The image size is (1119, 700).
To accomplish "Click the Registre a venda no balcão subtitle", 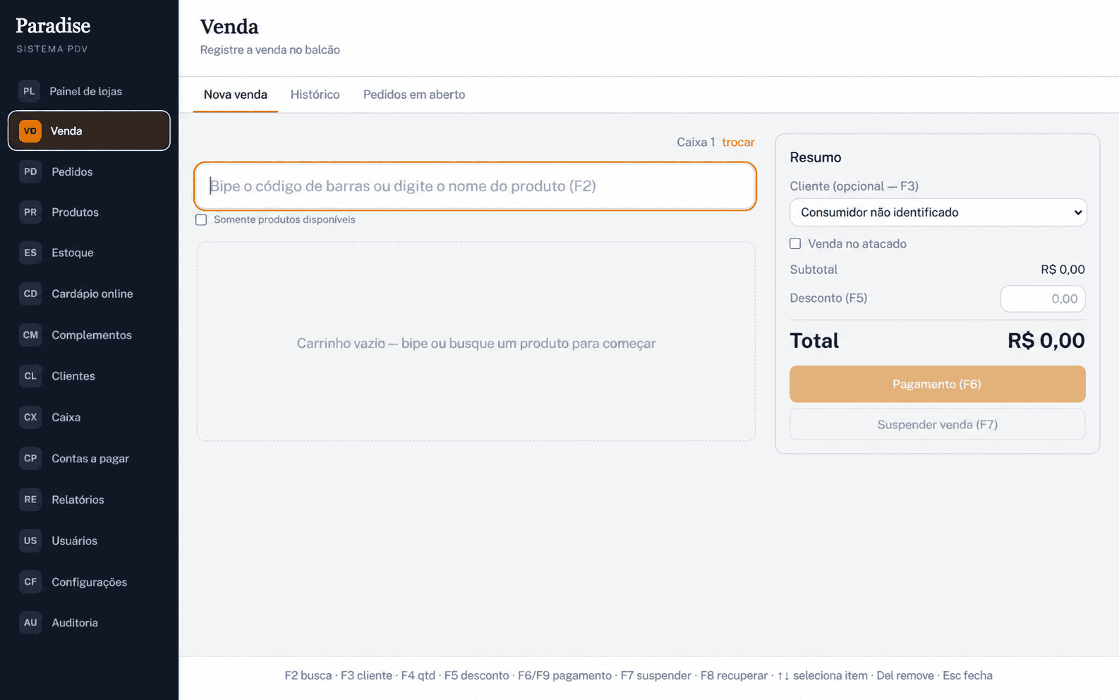I will point(270,50).
